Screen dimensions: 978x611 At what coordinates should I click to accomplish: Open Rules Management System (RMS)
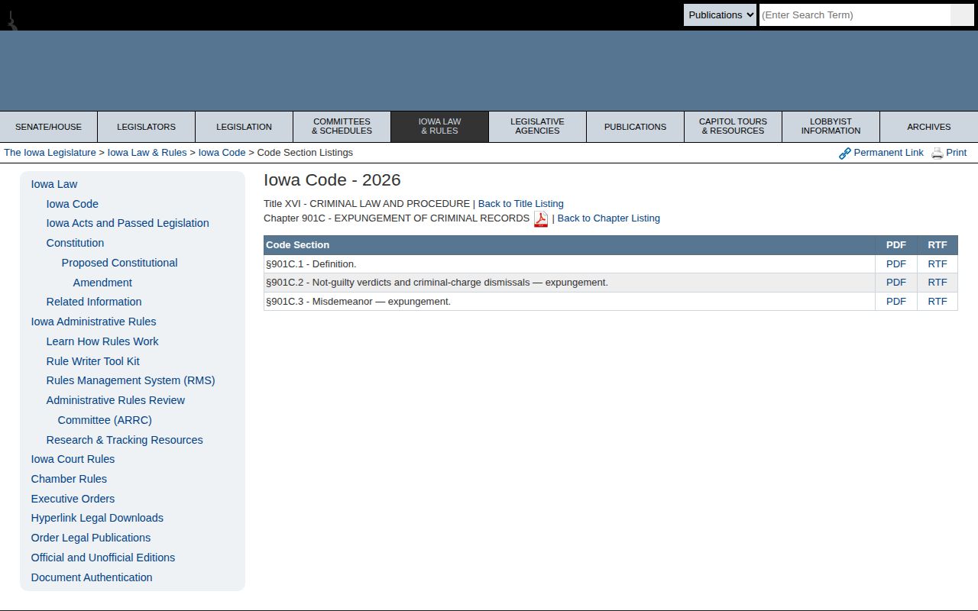131,380
